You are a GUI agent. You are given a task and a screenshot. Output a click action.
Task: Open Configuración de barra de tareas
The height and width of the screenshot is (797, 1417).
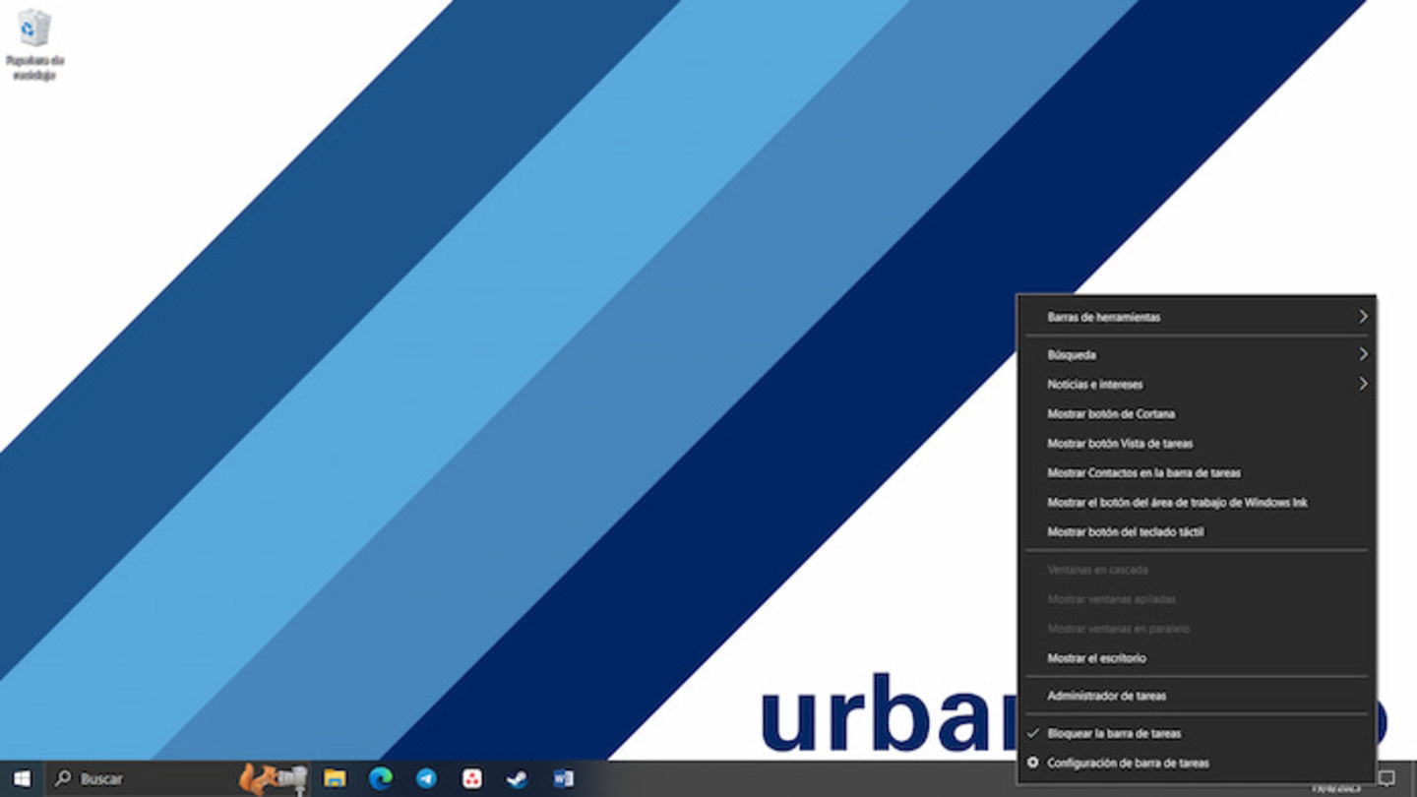click(x=1196, y=763)
